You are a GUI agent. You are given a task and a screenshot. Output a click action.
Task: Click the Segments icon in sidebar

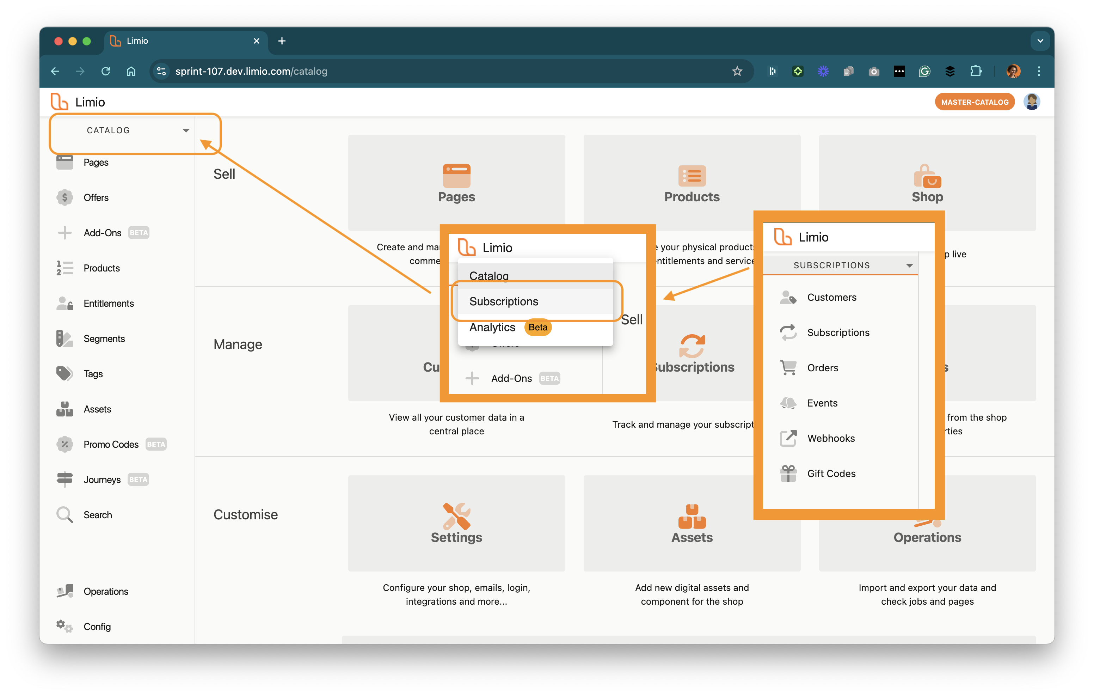point(64,339)
